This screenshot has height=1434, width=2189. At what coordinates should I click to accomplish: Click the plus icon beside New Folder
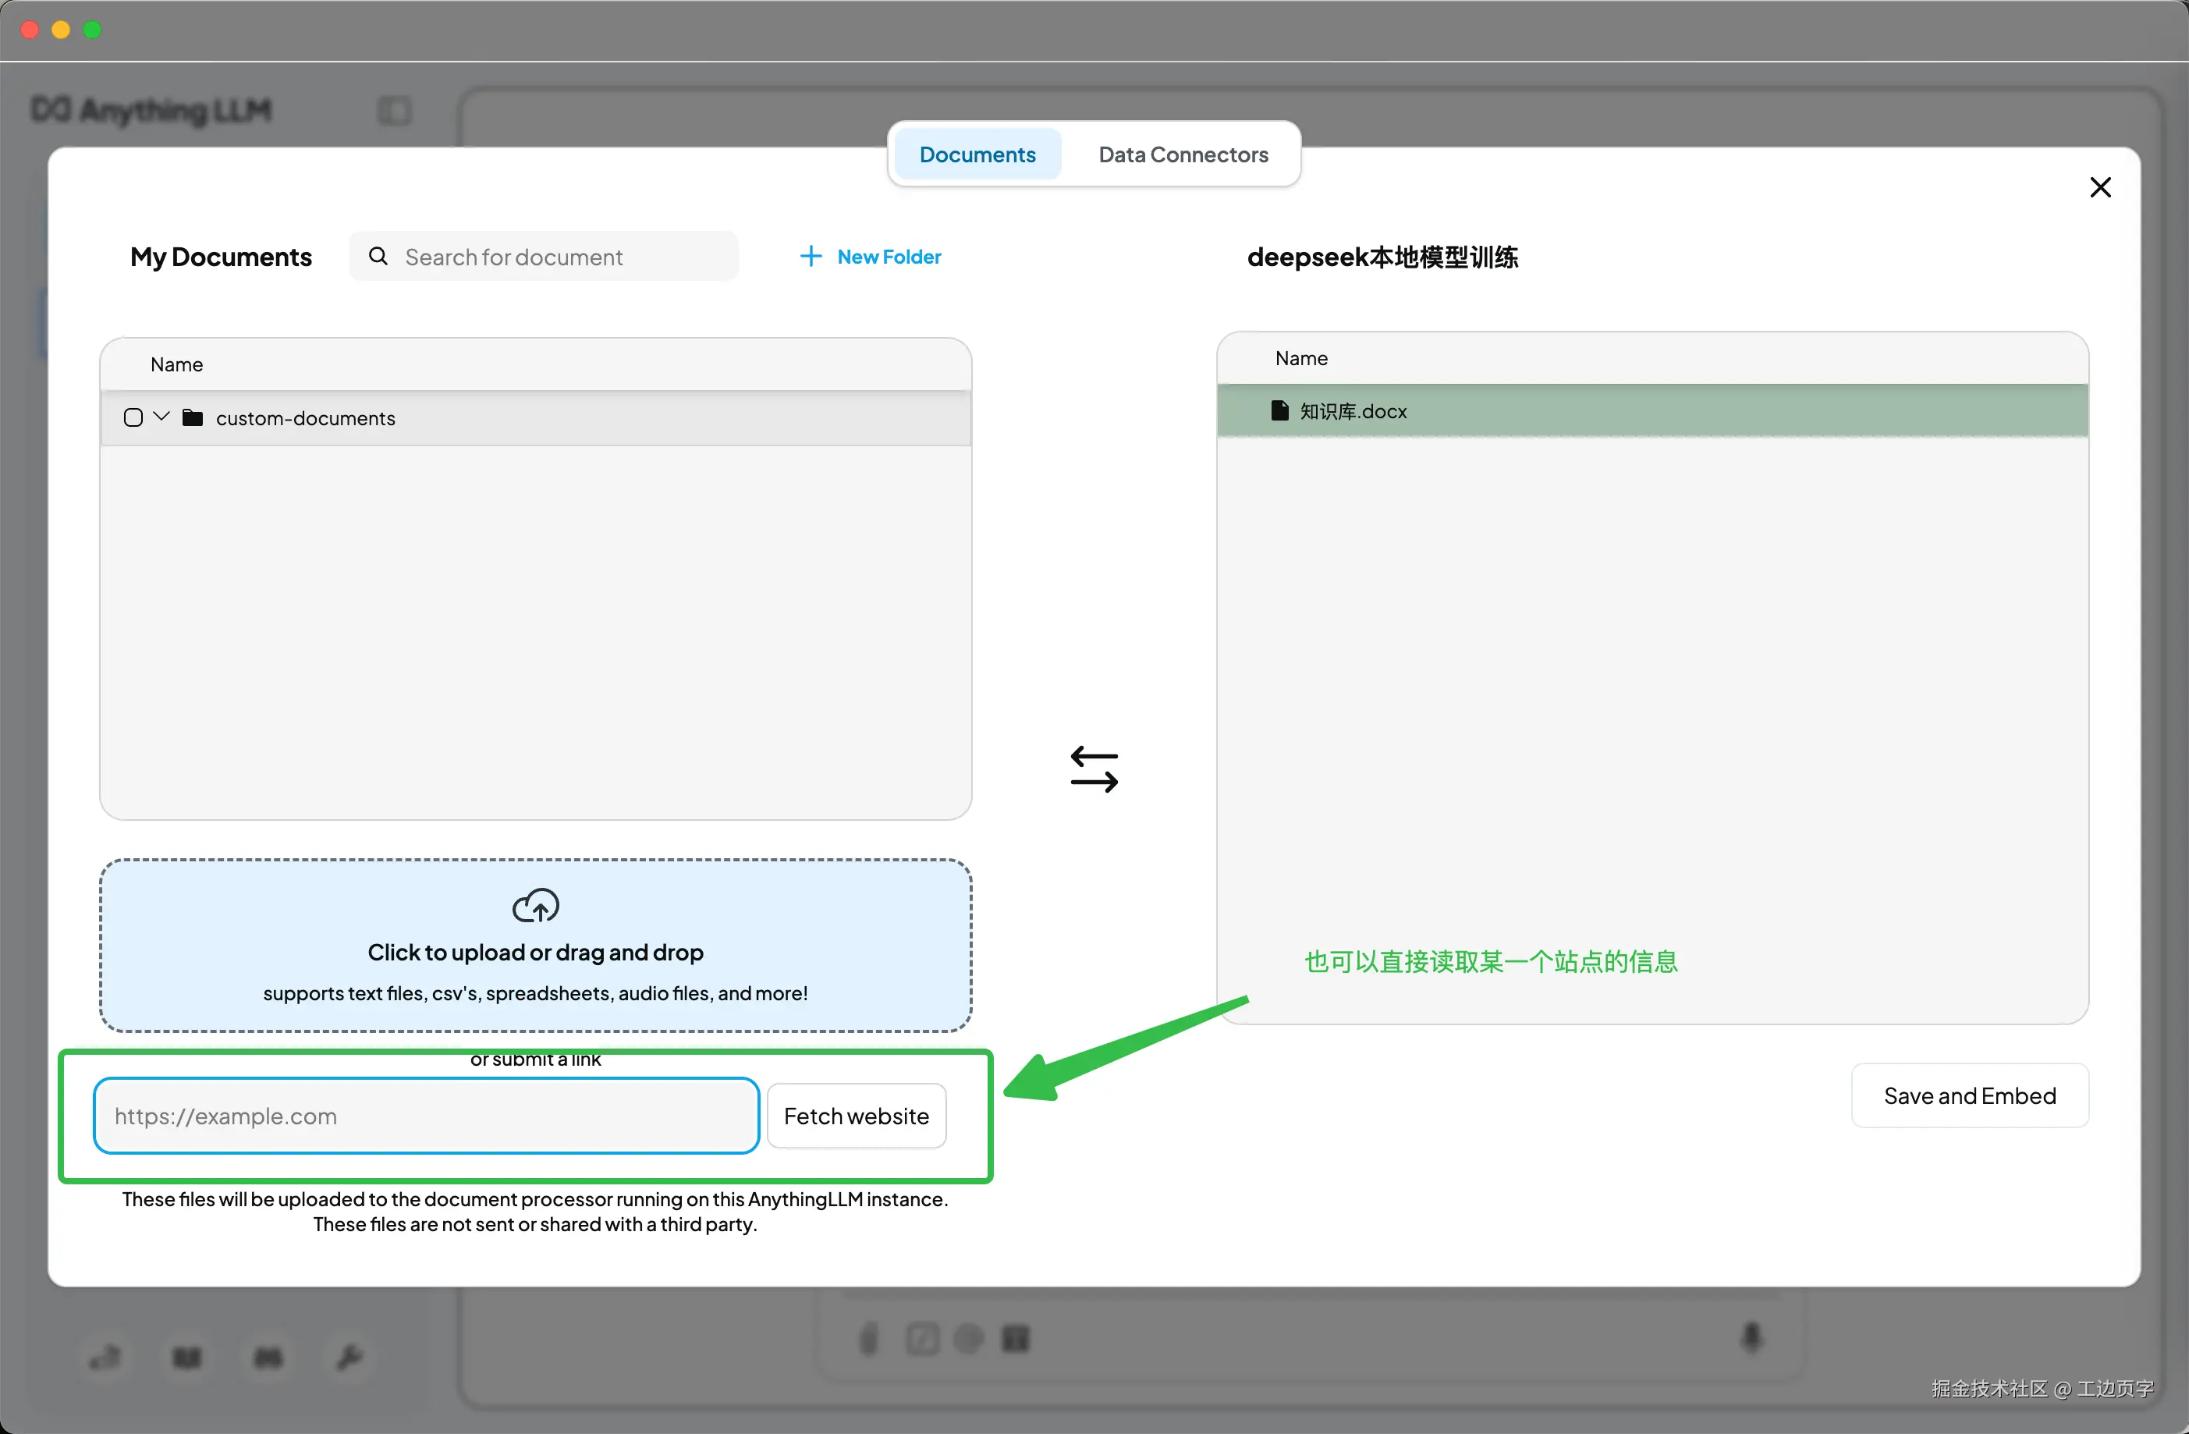pyautogui.click(x=811, y=256)
